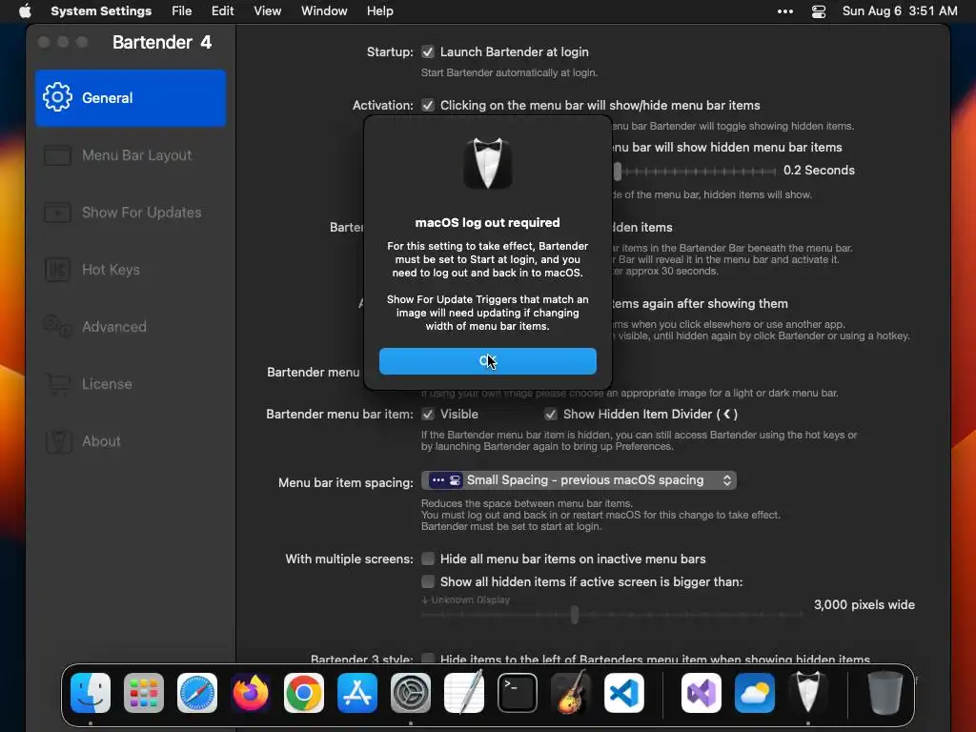976x732 pixels.
Task: Click the Hot Keys icon
Action: (57, 270)
